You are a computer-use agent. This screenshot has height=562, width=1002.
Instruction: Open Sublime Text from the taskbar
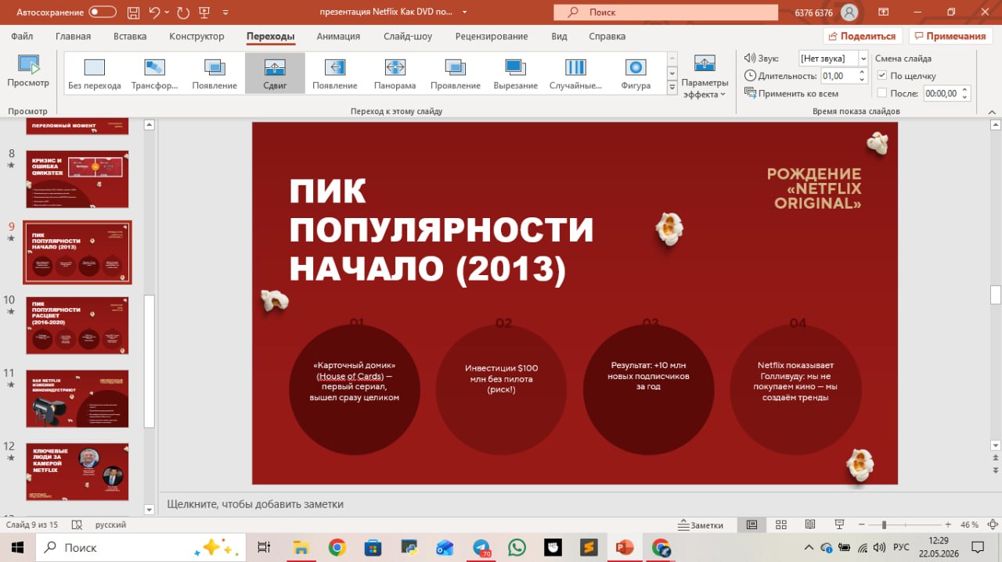(x=589, y=548)
